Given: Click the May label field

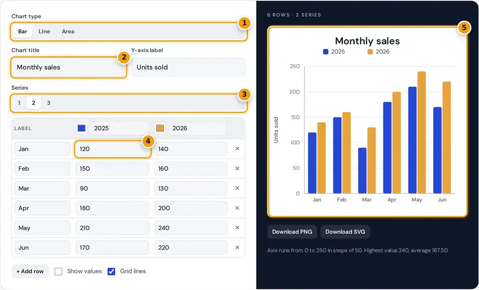Looking at the screenshot, I should (x=42, y=228).
